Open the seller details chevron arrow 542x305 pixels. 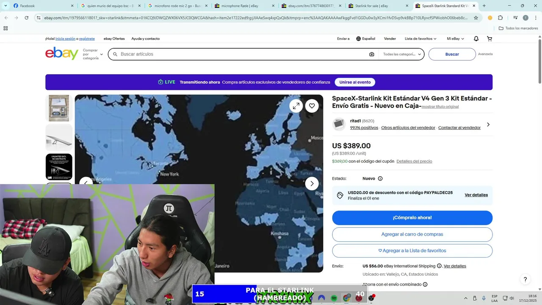click(x=488, y=125)
